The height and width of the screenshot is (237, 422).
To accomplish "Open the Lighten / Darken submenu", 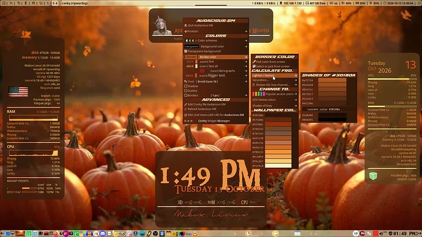I will [x=275, y=76].
